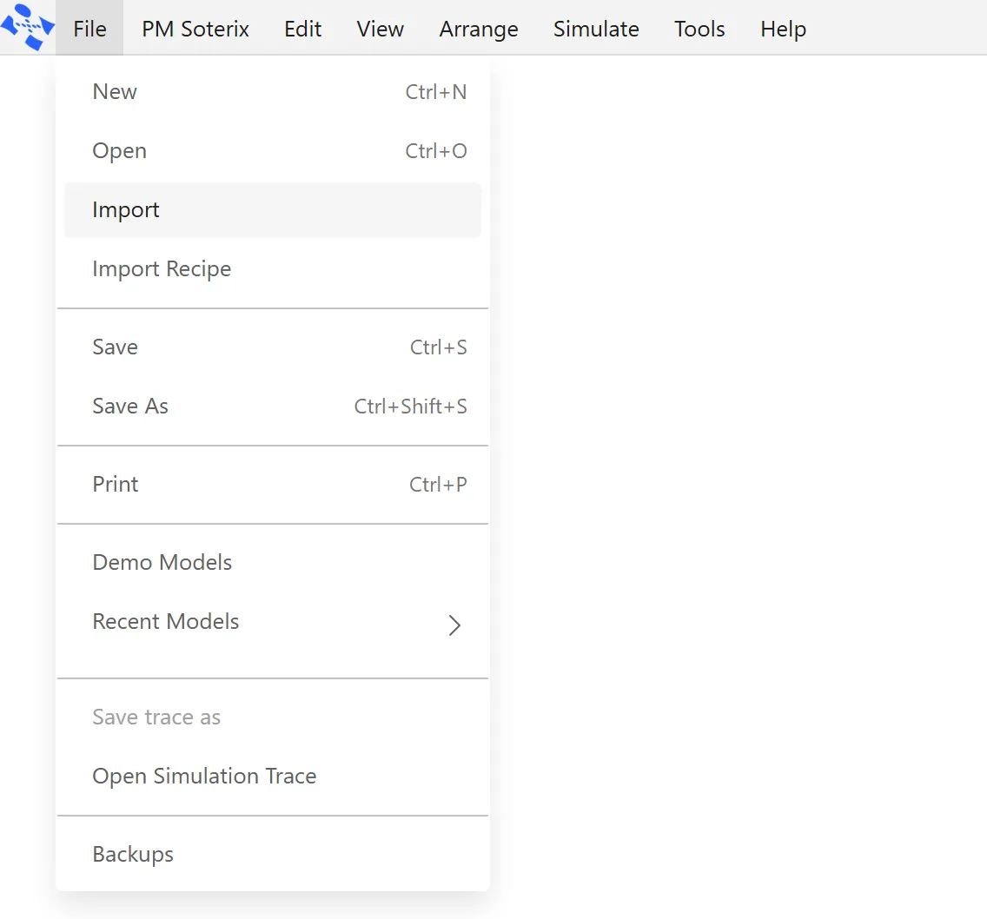Choose Open Simulation Trace
This screenshot has height=919, width=987.
(x=273, y=777)
